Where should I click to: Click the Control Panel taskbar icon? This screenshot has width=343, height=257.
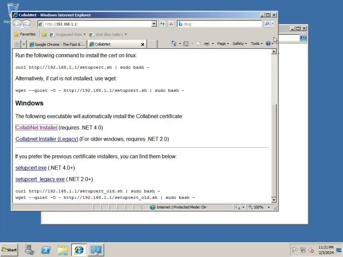[96, 250]
